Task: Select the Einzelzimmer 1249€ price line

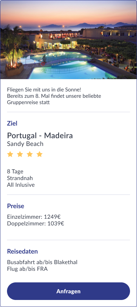Action: point(34,217)
